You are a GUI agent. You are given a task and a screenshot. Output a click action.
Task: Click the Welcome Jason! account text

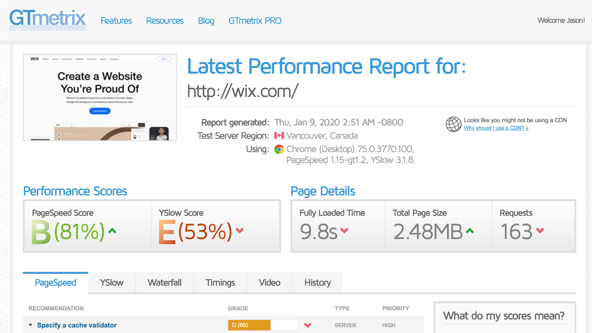[x=561, y=20]
